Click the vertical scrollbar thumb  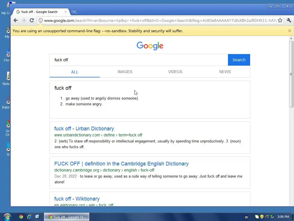291,74
